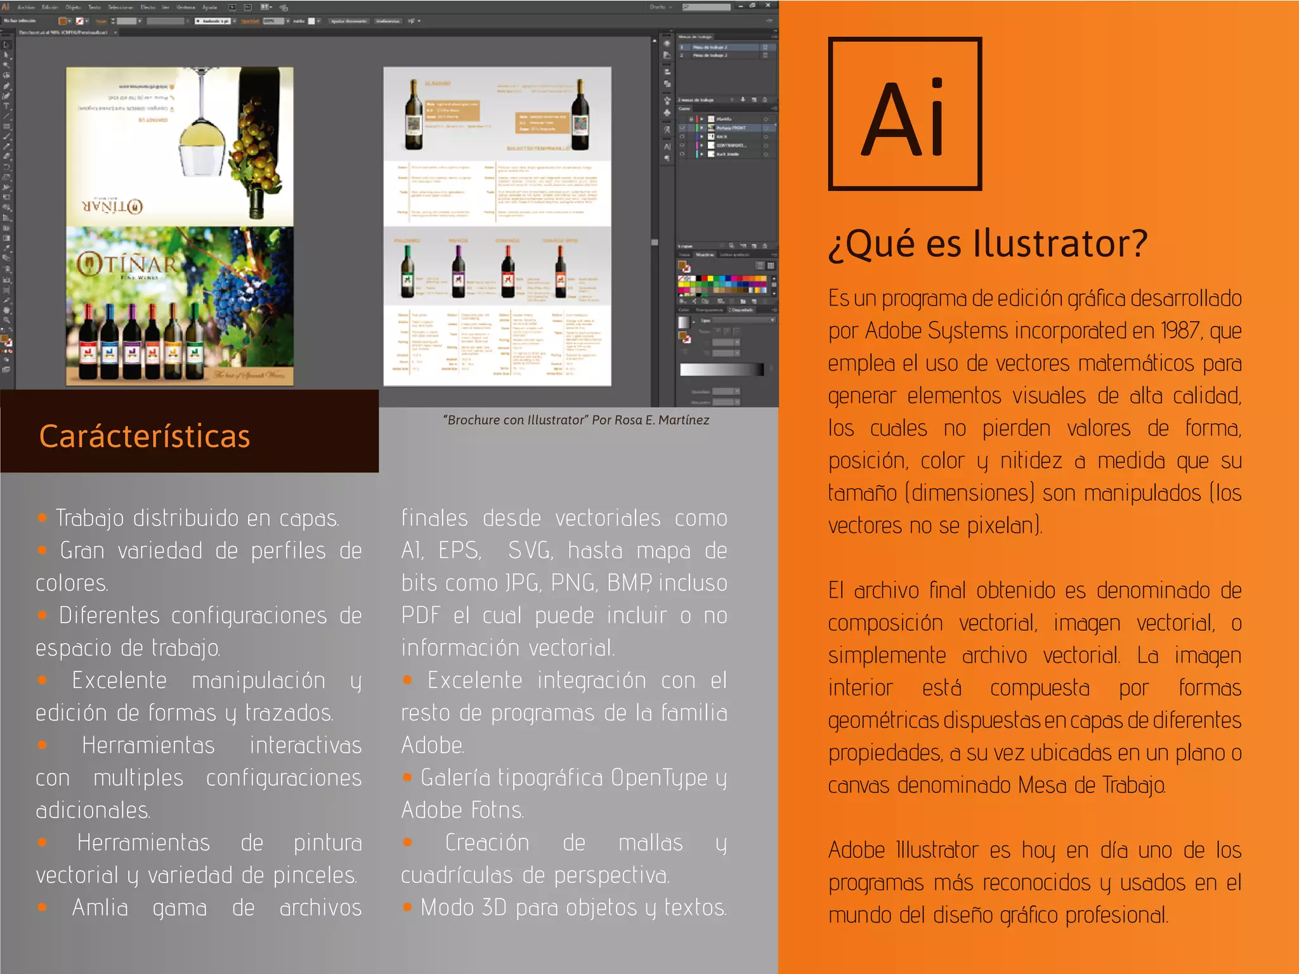
Task: Open the Archivo menu
Action: [26, 7]
